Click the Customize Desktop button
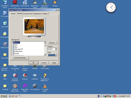 pyautogui.click(x=20, y=58)
